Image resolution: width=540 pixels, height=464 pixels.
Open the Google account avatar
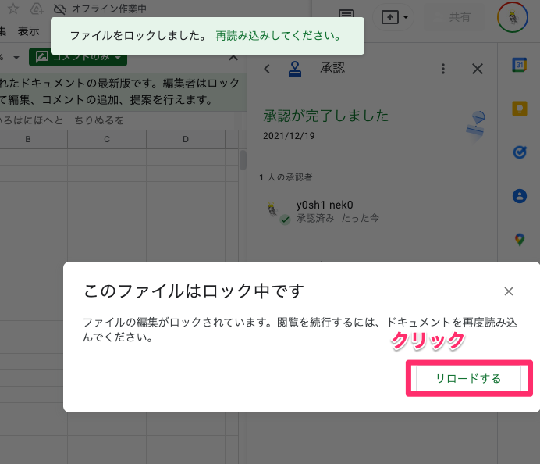(512, 16)
